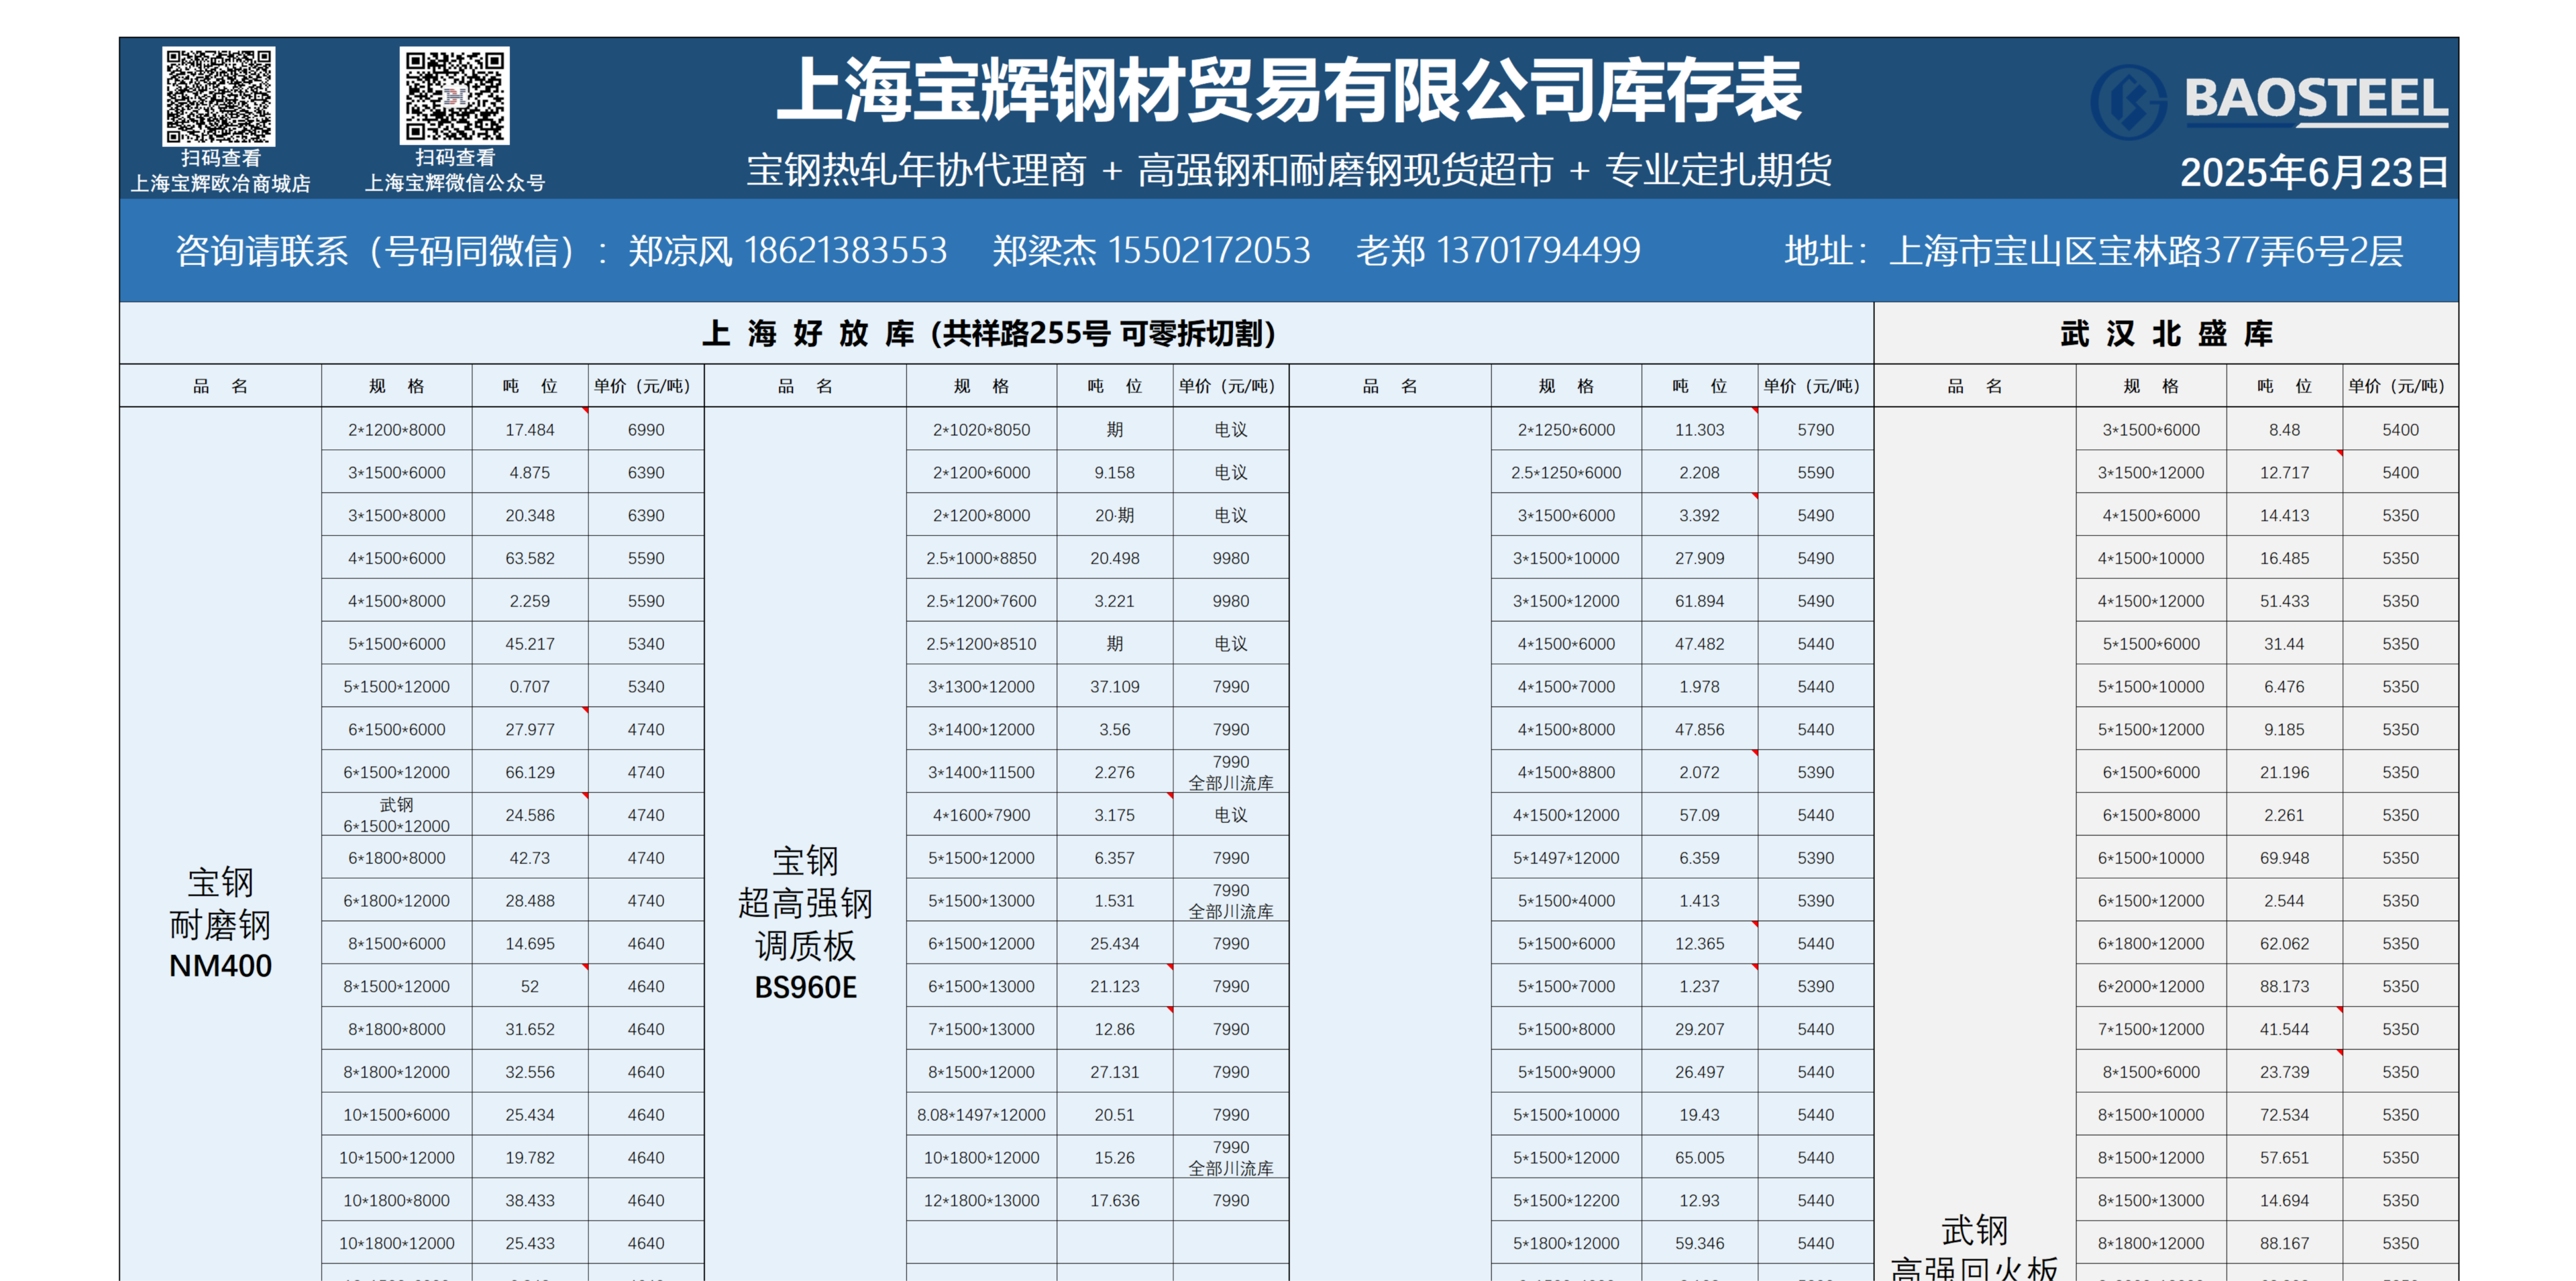
Task: Select the 宝钢耐磨钢 NM400 product cell
Action: click(220, 924)
